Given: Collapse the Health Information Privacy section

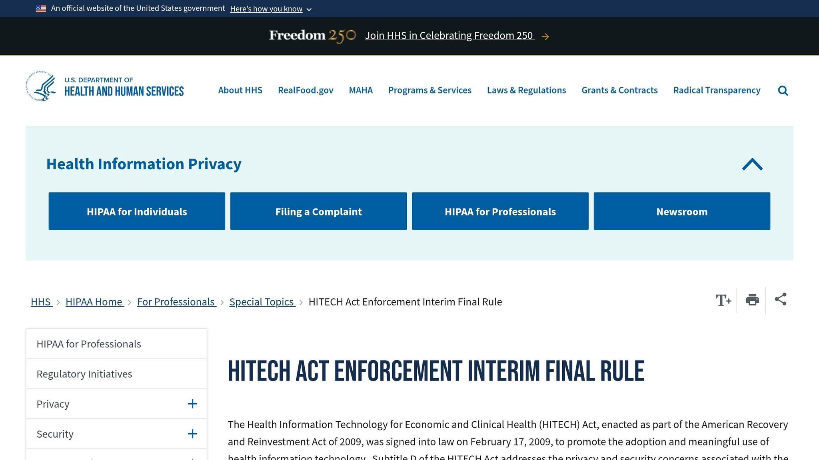Looking at the screenshot, I should [752, 164].
